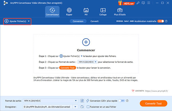Open the Plus d'Outils toolbox tab
This screenshot has height=111, width=172.
tap(120, 12)
